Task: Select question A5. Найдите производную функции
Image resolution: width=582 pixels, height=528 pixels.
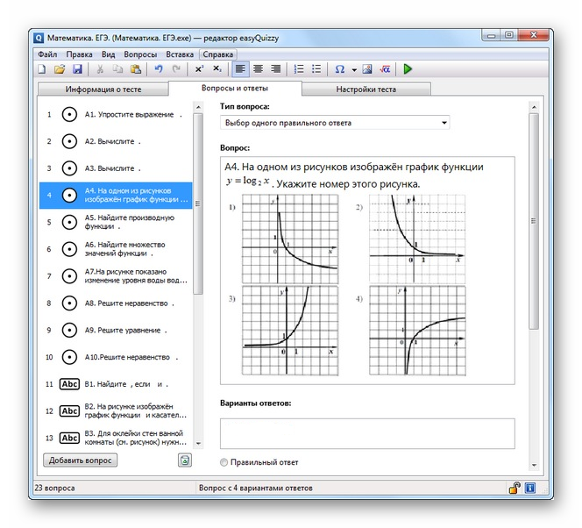Action: click(116, 223)
